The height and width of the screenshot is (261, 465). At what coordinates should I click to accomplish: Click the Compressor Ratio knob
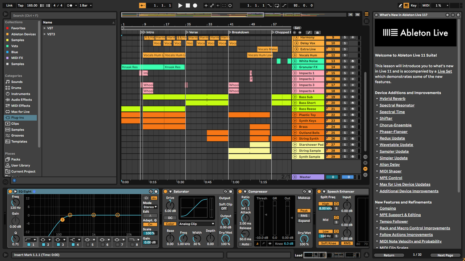click(246, 203)
